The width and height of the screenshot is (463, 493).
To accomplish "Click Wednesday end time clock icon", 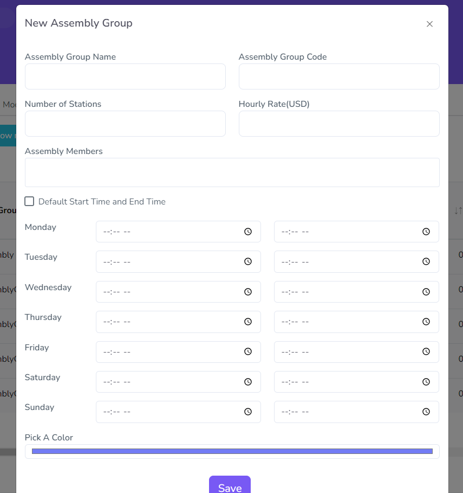I will 426,292.
